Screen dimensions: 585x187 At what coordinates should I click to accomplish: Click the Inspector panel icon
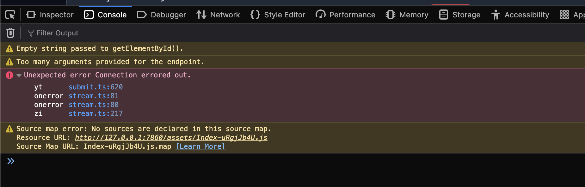pyautogui.click(x=31, y=15)
